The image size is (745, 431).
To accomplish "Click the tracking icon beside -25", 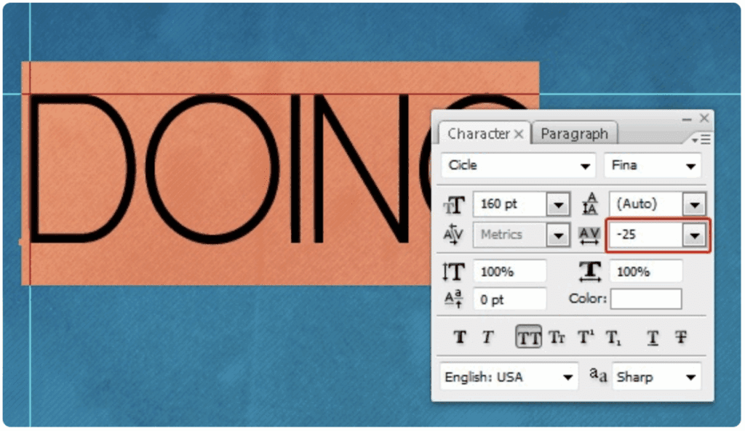I will click(x=590, y=235).
